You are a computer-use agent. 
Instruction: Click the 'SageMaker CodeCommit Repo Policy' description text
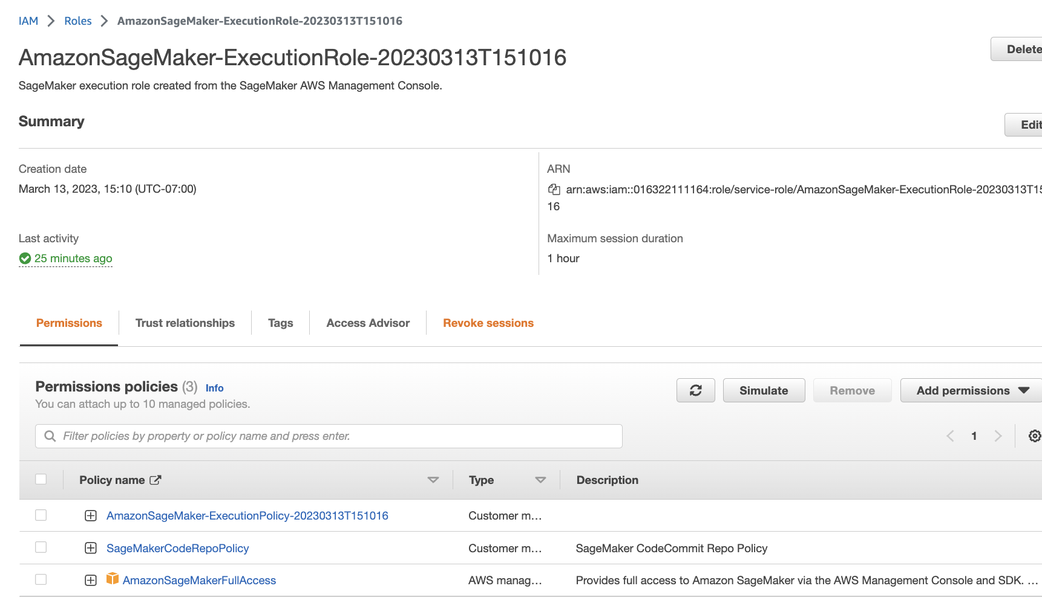(672, 548)
